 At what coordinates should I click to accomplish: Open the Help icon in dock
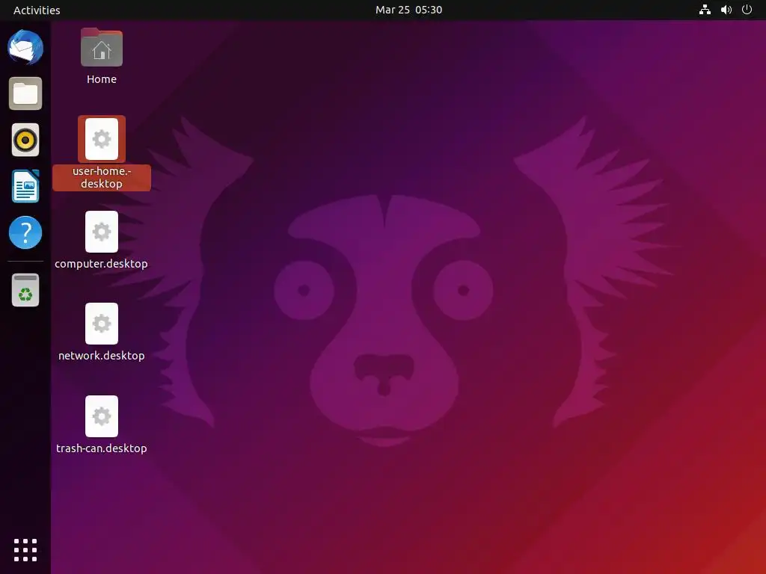(25, 232)
